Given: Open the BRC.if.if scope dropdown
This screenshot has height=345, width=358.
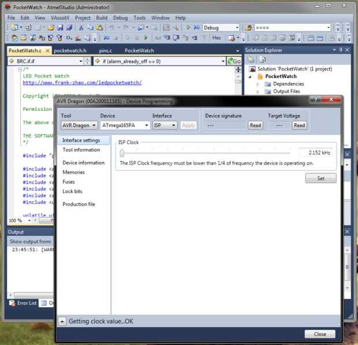Looking at the screenshot, I should (x=81, y=61).
